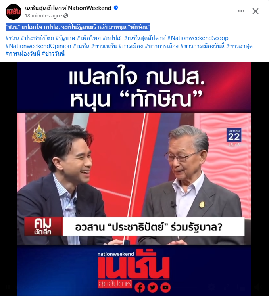Click the nationweekend เนชั่น logo in video
The width and height of the screenshot is (269, 297).
click(133, 269)
